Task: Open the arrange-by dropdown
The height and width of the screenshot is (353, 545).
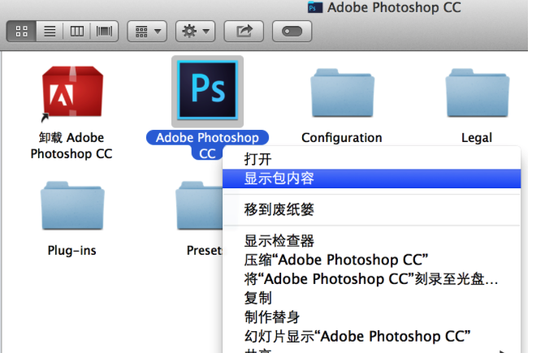Action: point(147,31)
